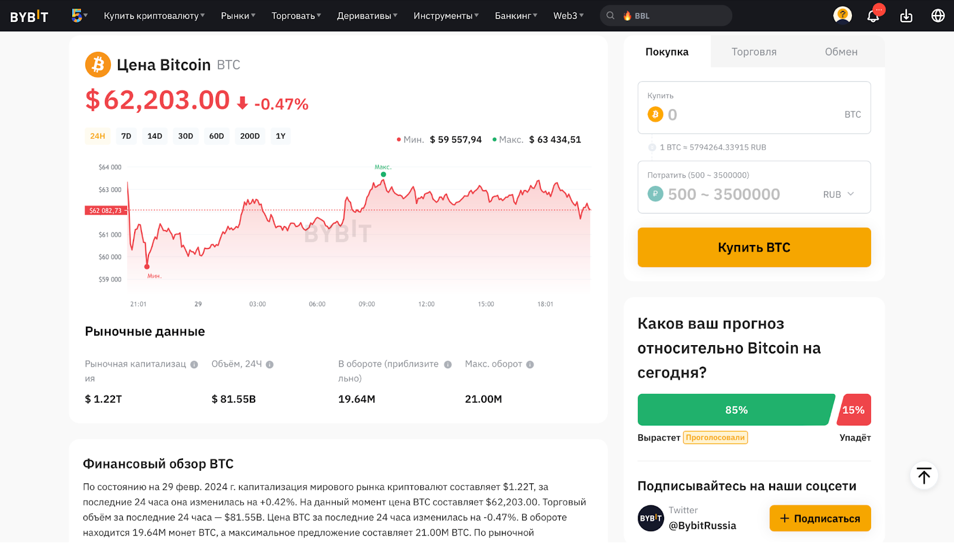Open the @BybitRussia Twitter link
The width and height of the screenshot is (954, 543).
point(702,525)
